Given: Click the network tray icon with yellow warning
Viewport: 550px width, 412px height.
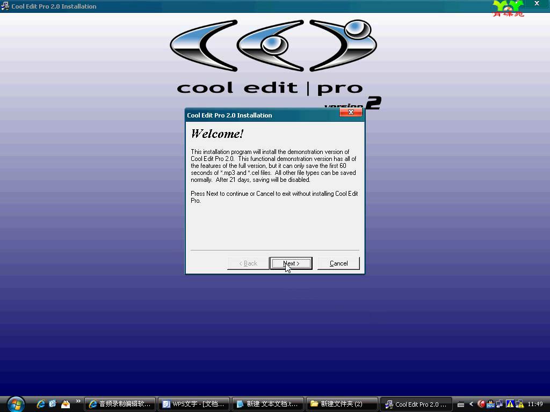Looking at the screenshot, I should tap(519, 404).
